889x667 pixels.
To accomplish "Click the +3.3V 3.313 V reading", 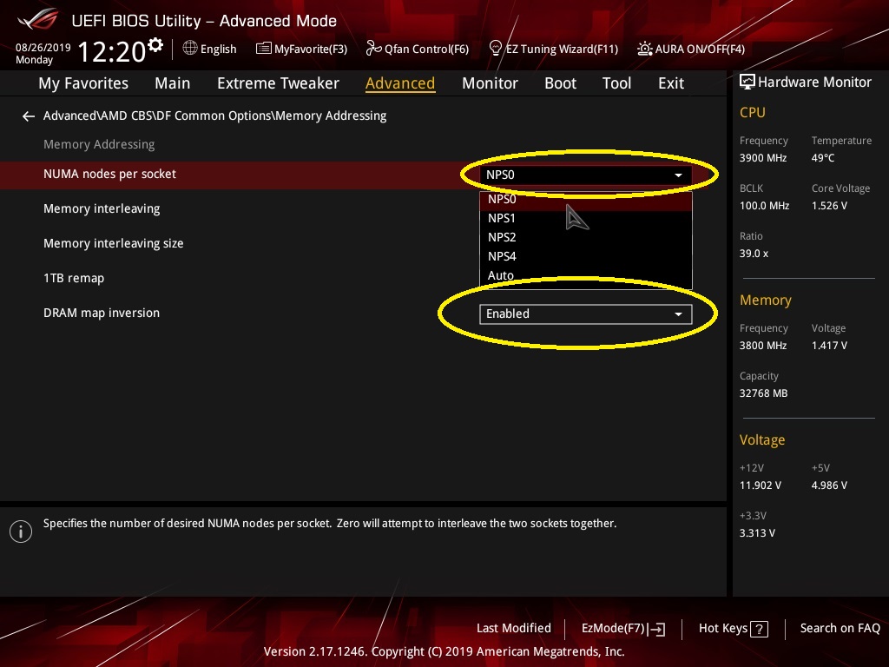I will click(757, 534).
